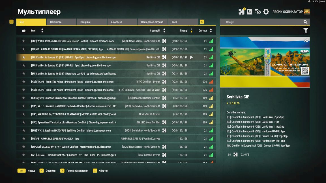Sort server list by Ім'я arrows
The height and width of the screenshot is (183, 326).
click(42, 30)
